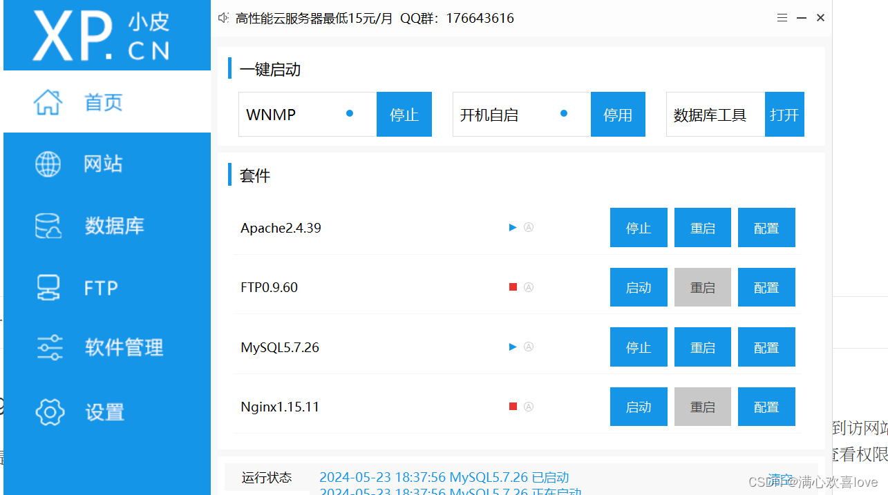Restart MySQL5.7.26 service
The image size is (888, 495).
point(703,347)
